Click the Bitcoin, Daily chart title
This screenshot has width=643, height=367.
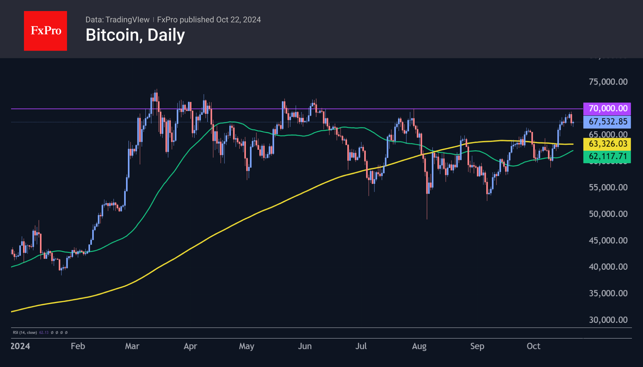click(135, 35)
